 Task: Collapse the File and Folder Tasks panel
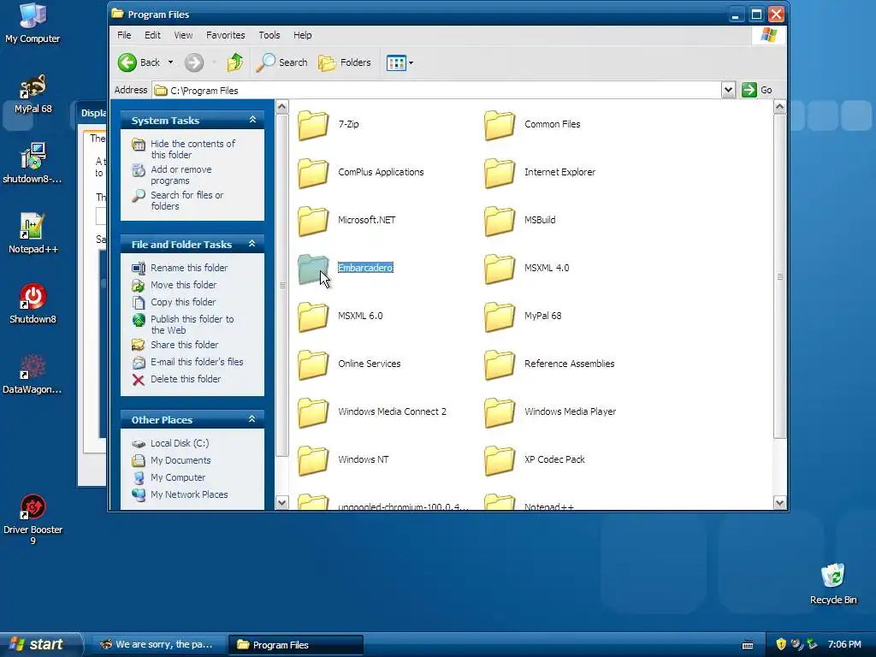(x=252, y=244)
